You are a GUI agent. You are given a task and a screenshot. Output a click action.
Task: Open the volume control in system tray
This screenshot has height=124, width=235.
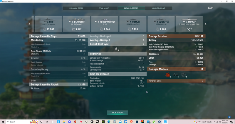220,122
